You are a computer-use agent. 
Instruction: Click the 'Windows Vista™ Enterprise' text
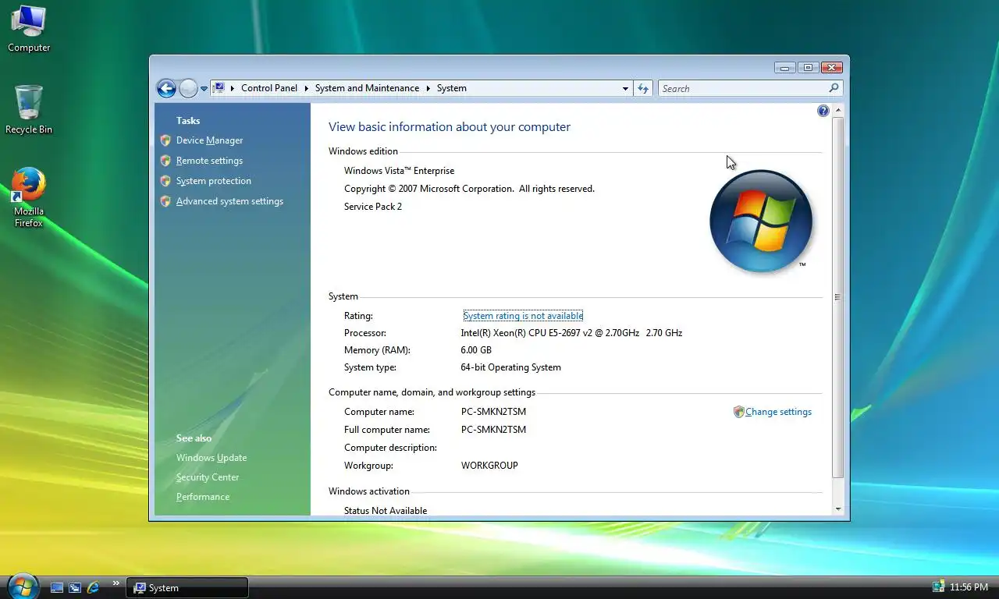[399, 171]
